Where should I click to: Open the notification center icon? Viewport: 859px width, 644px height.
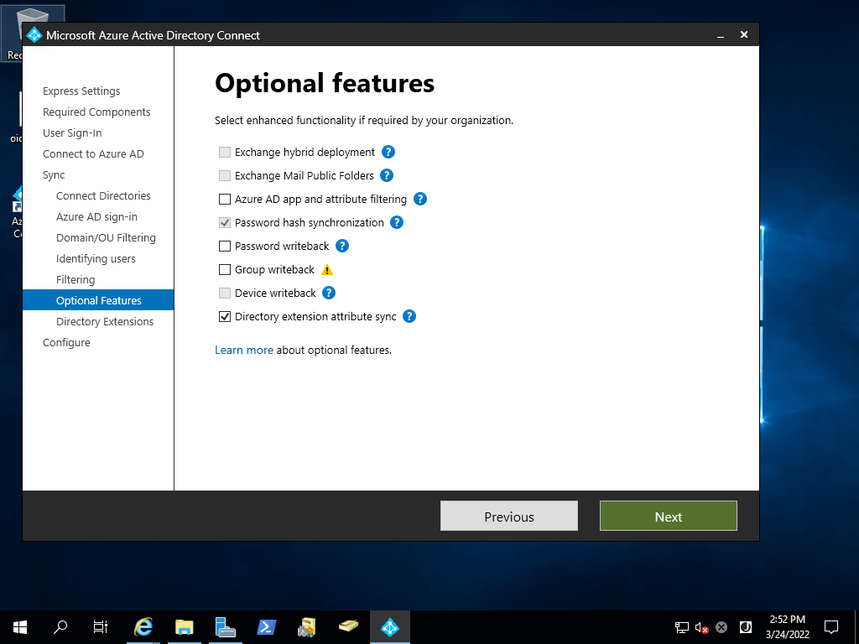click(x=831, y=627)
